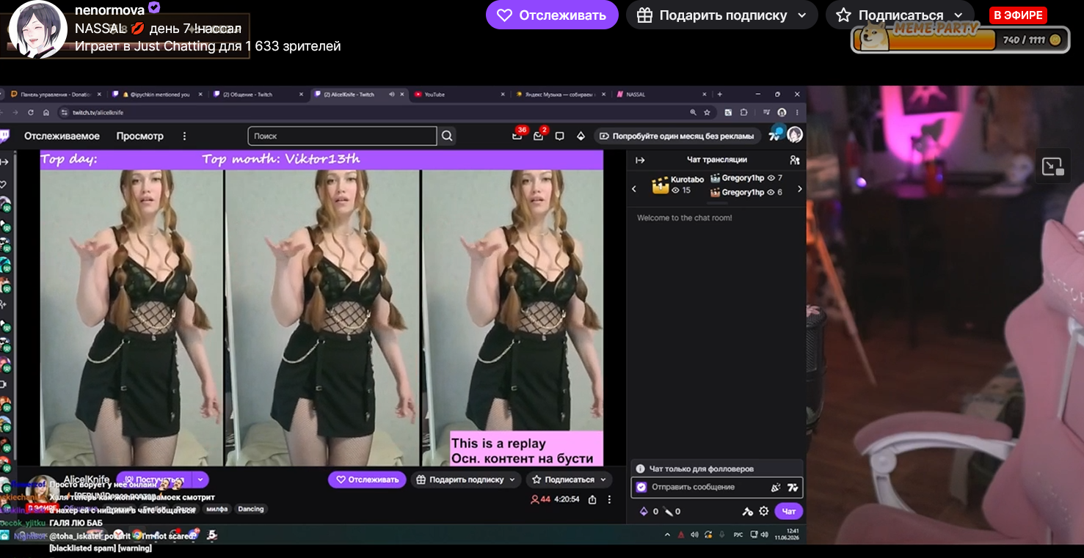Switch to the YouTube browser tab
Image resolution: width=1084 pixels, height=558 pixels.
(x=459, y=94)
